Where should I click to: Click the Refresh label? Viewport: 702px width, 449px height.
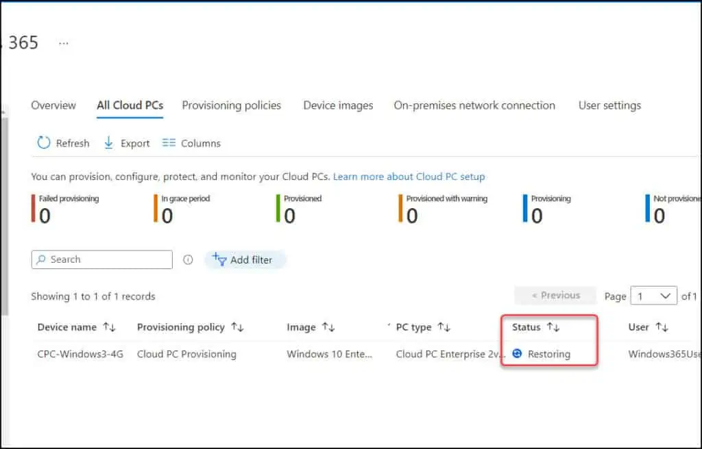click(73, 143)
